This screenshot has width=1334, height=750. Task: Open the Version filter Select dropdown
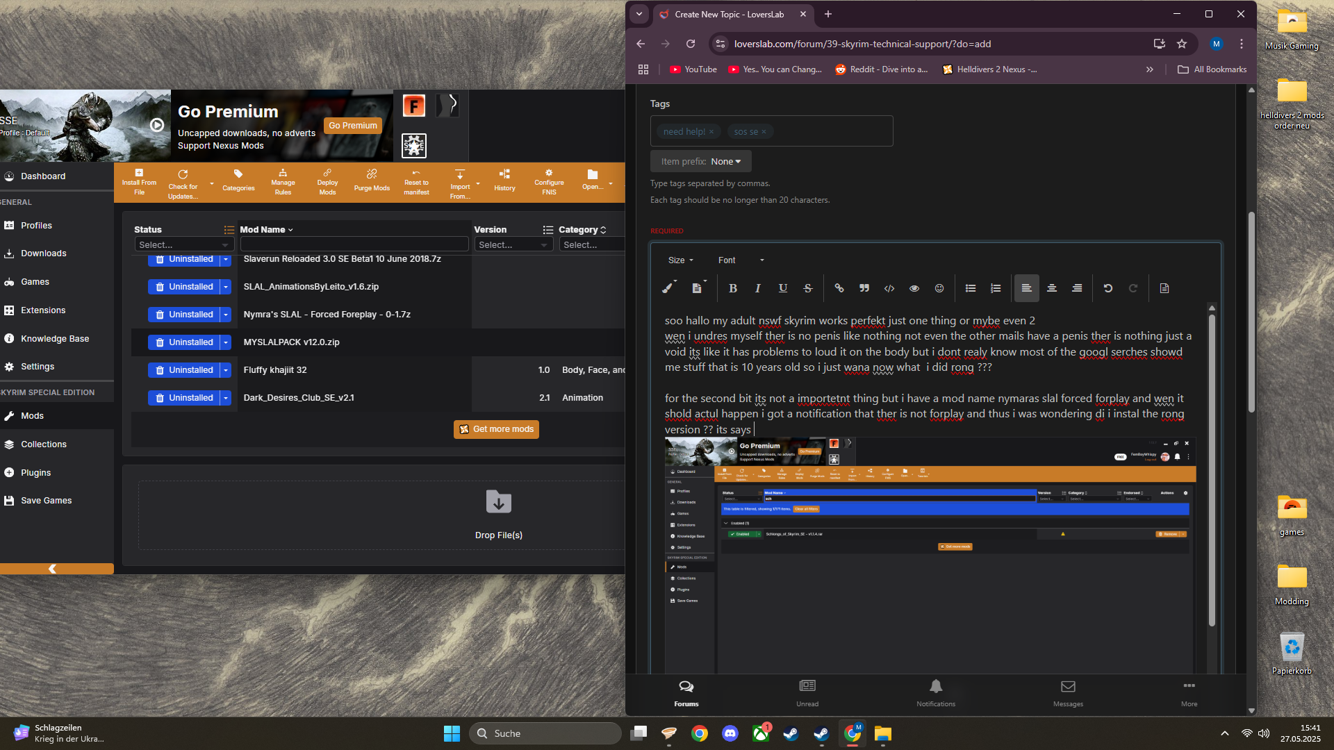tap(513, 244)
